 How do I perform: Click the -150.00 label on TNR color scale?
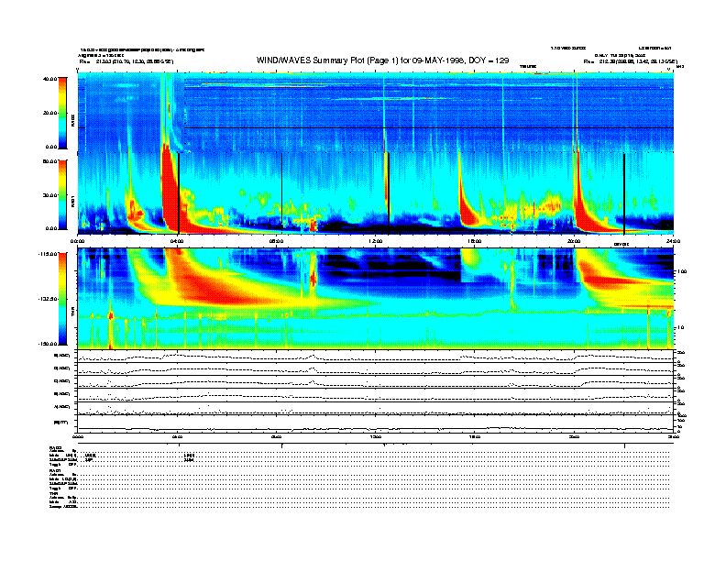tap(49, 344)
